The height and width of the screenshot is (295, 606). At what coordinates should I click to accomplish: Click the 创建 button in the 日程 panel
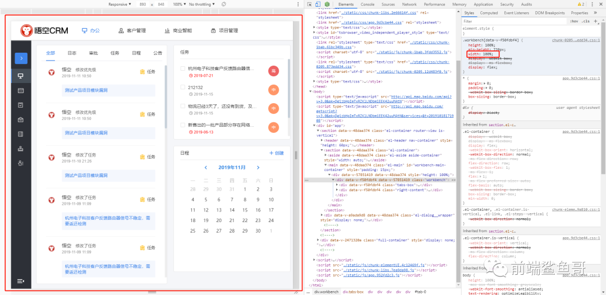(x=277, y=153)
